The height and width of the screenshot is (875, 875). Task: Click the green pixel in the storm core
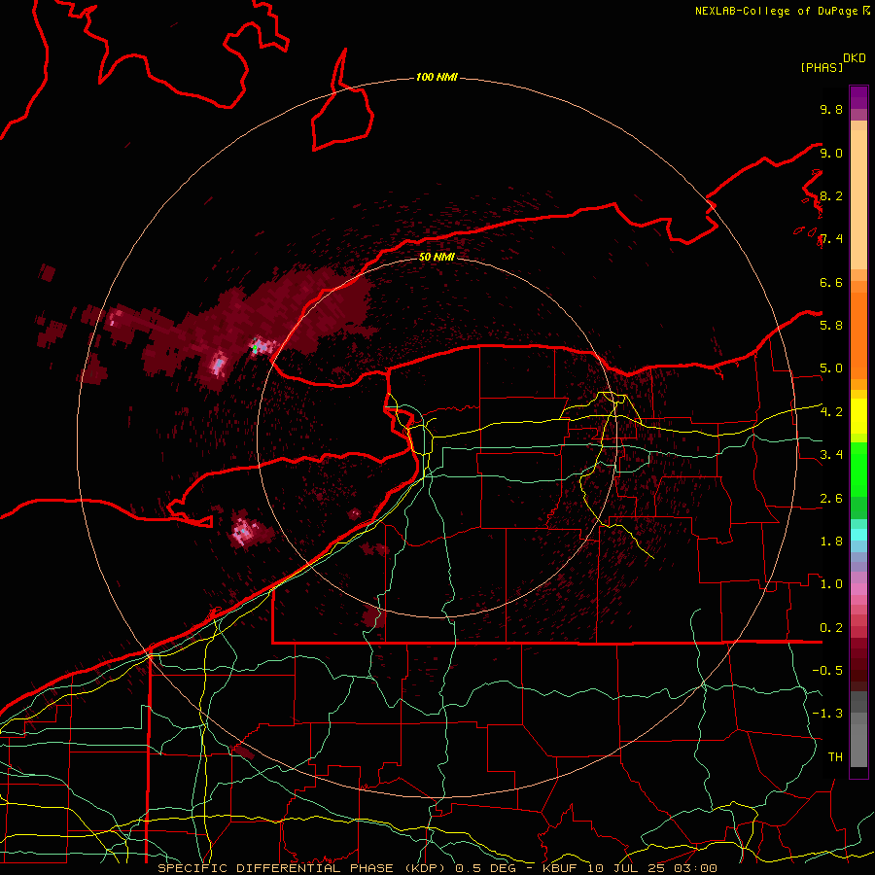255,348
